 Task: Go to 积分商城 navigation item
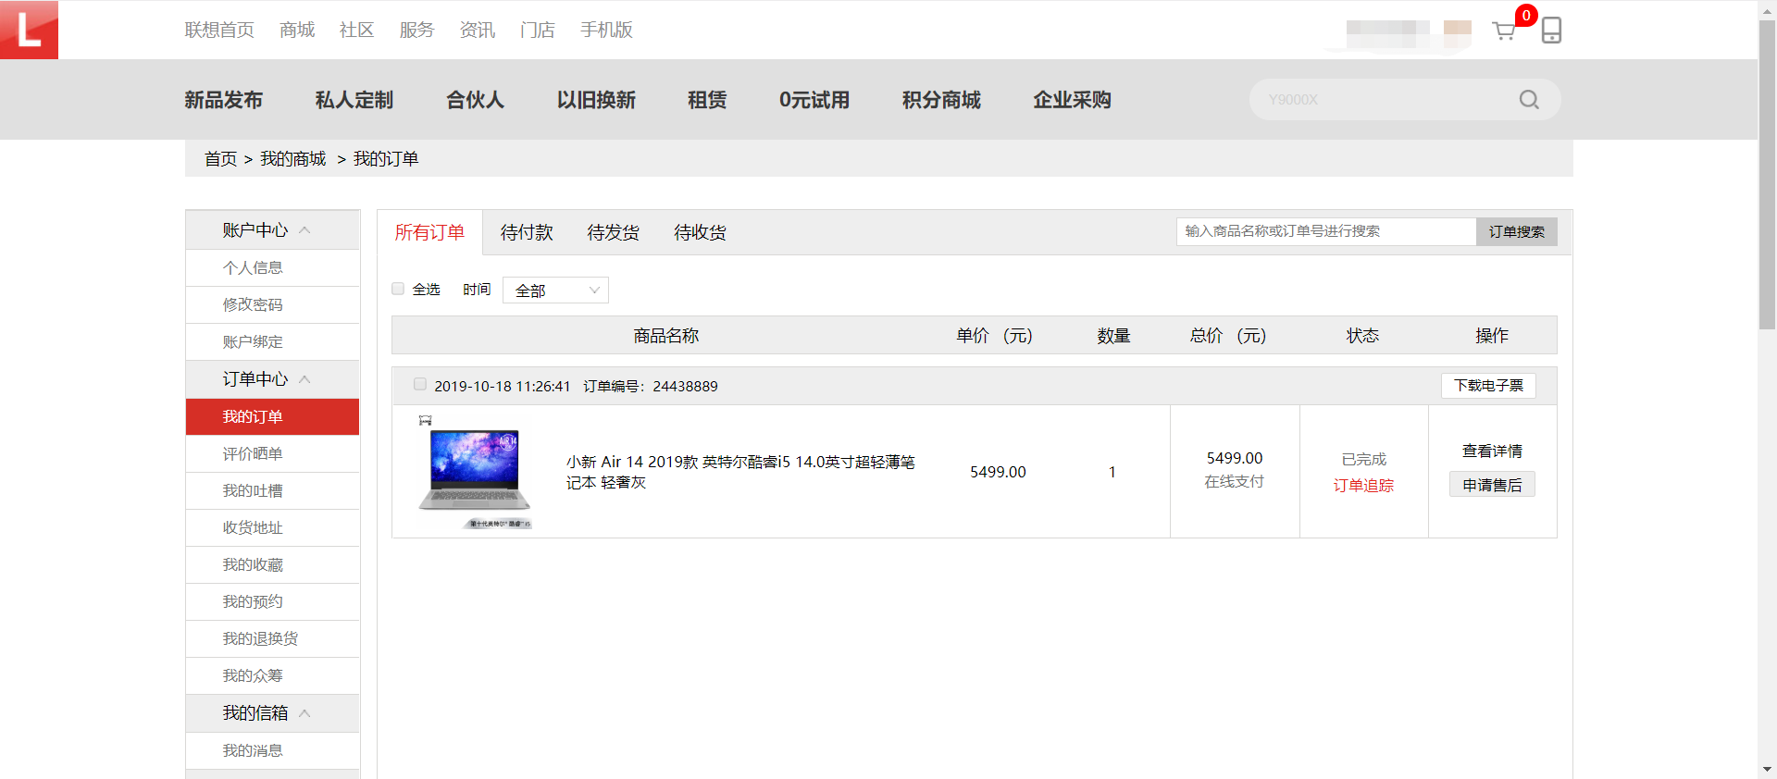941,100
